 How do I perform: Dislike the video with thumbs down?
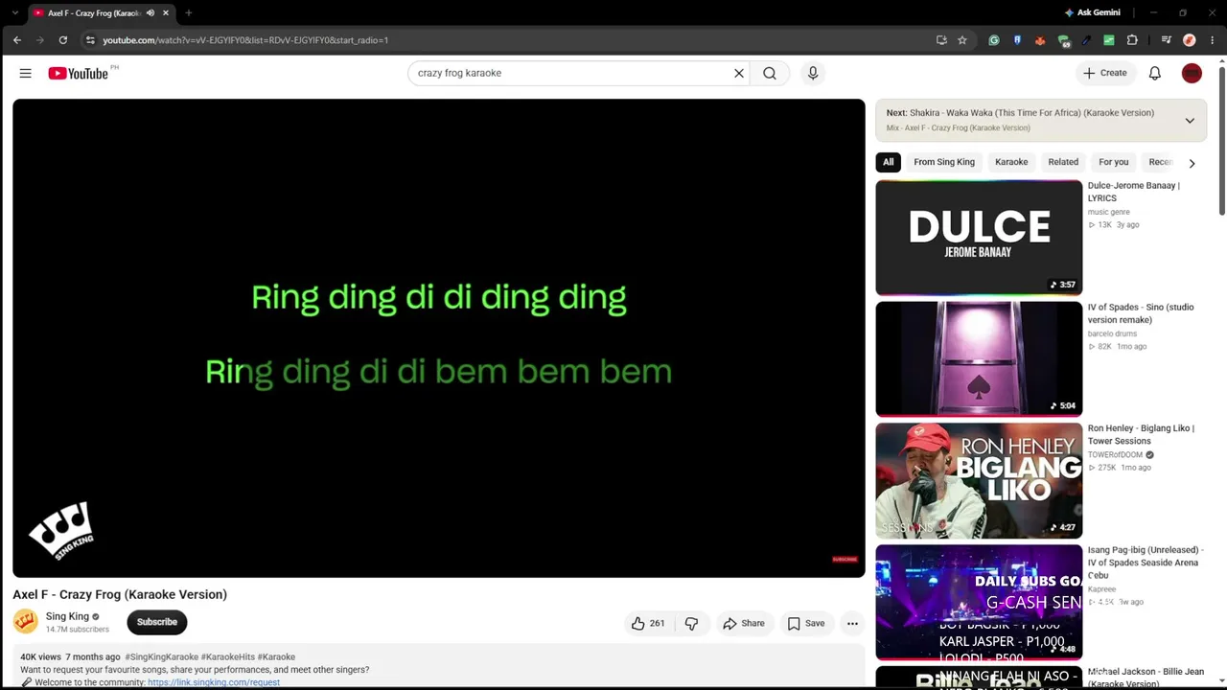[691, 623]
